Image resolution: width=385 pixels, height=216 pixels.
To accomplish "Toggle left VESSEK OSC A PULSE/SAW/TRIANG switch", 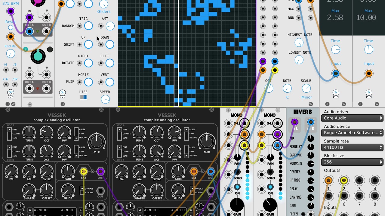I will pyautogui.click(x=76, y=133).
